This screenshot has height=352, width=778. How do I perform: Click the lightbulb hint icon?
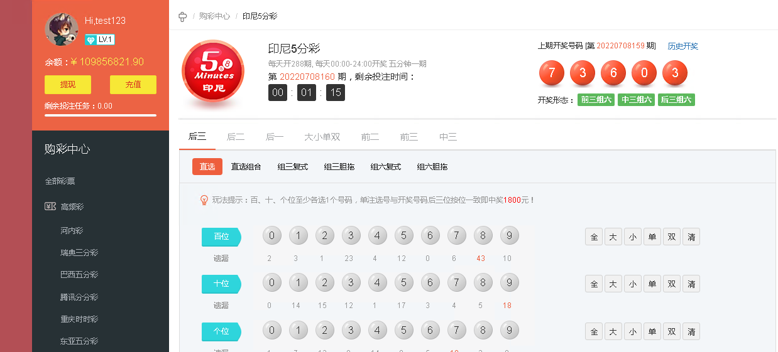pyautogui.click(x=204, y=200)
